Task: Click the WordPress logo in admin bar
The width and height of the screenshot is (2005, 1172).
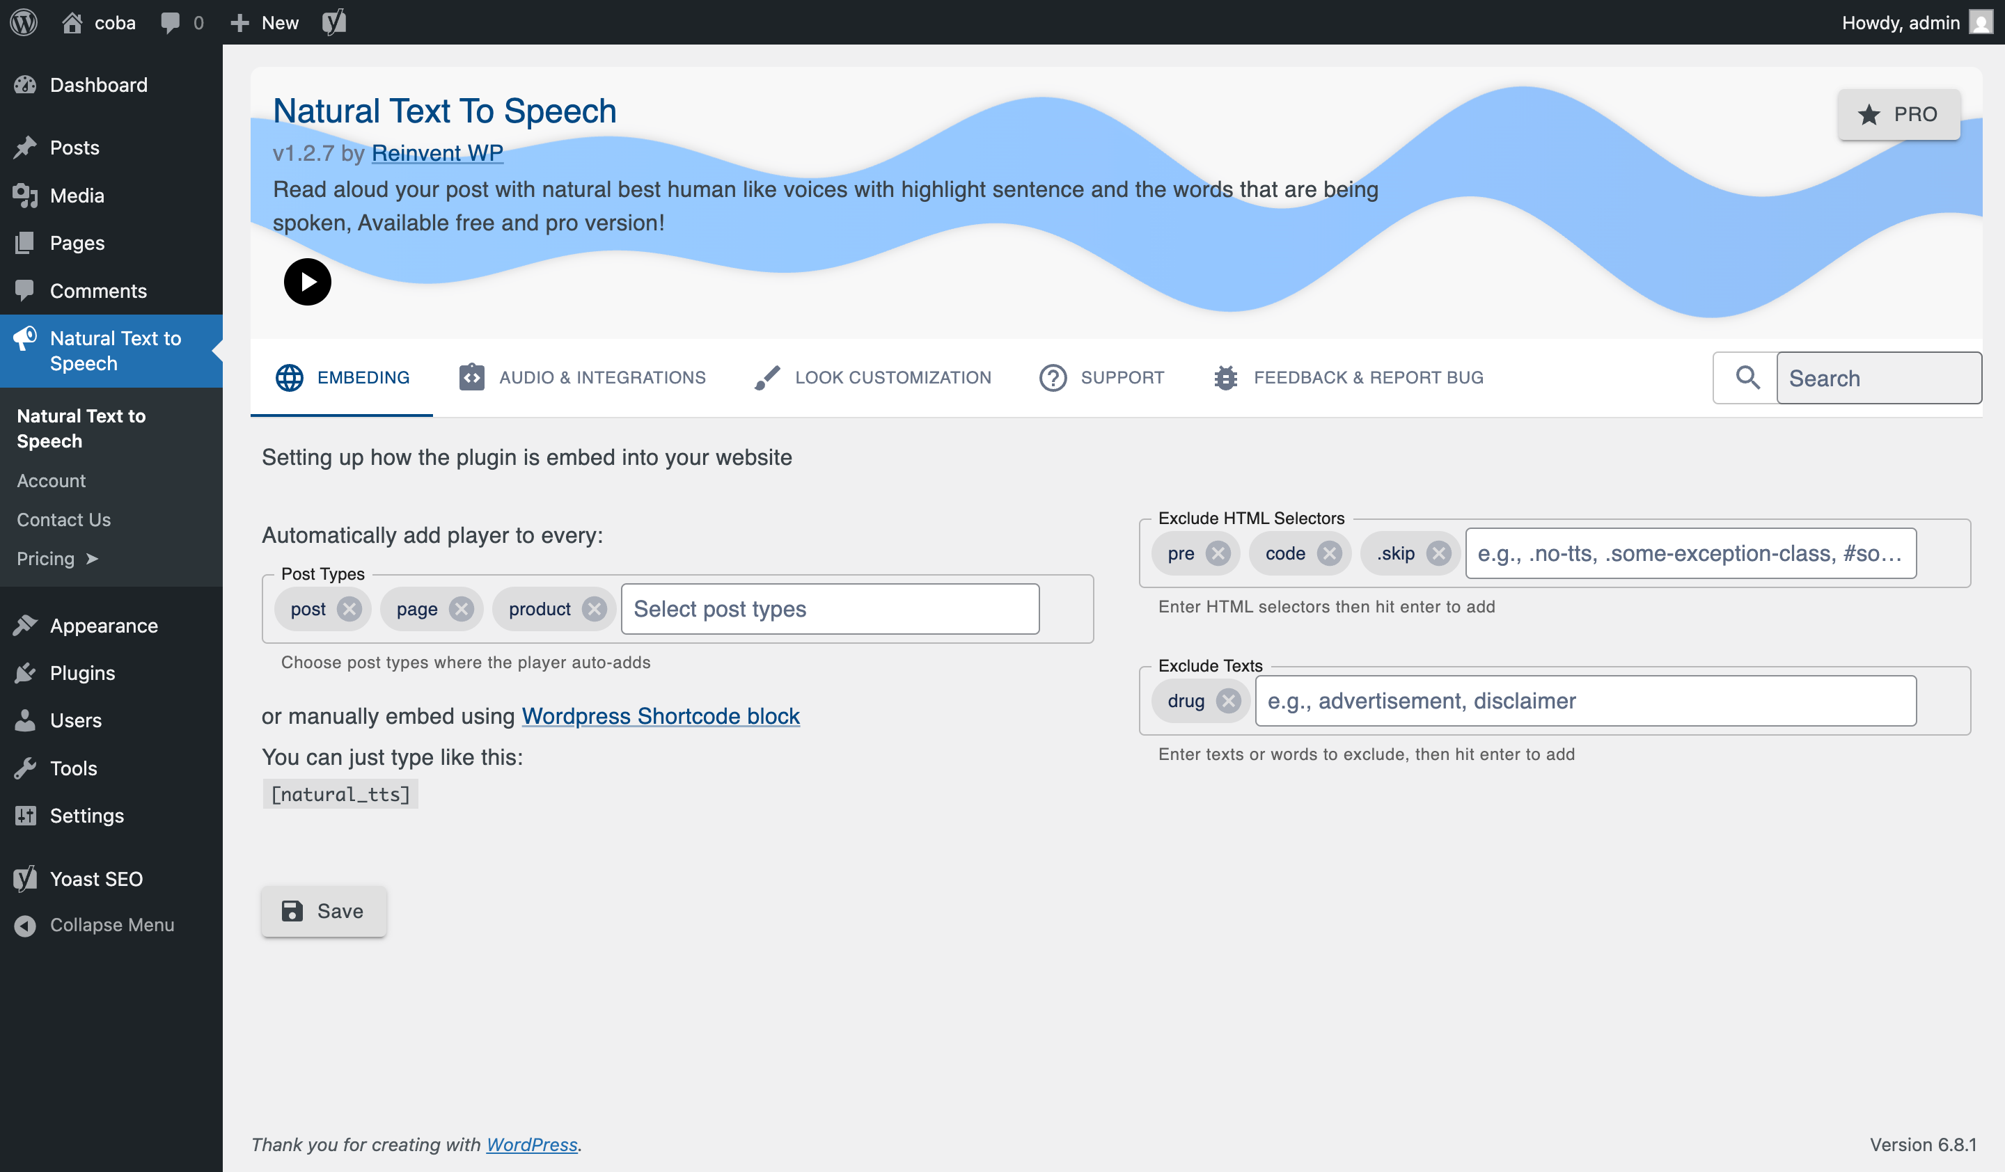Action: (24, 22)
